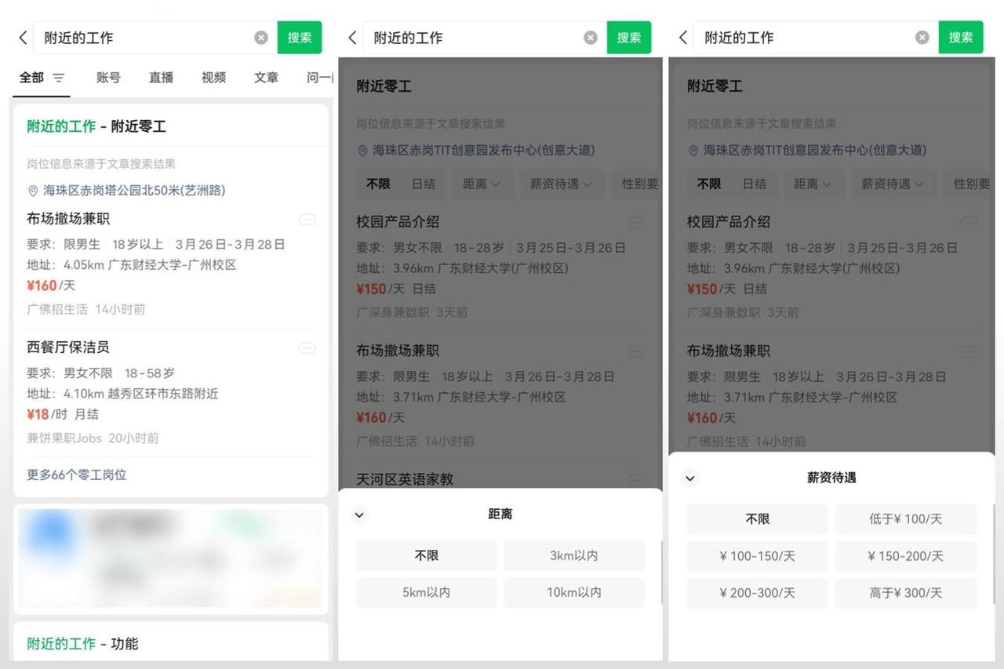Image resolution: width=1004 pixels, height=669 pixels.
Task: Open 距离 dropdown chip on 距离 sheet screen
Action: (481, 184)
